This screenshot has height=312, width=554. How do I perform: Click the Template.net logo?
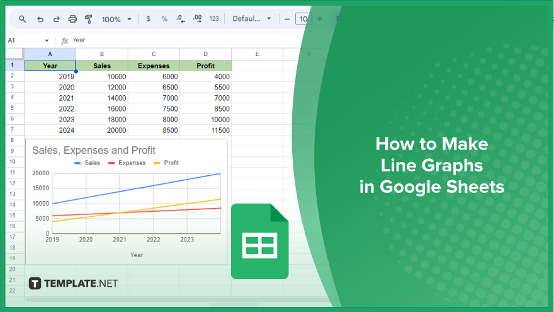click(x=74, y=284)
